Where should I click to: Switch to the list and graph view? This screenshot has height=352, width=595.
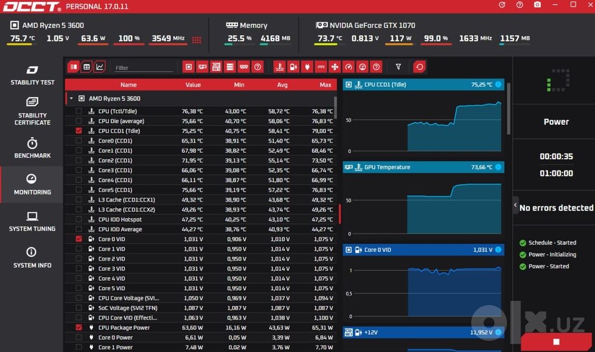click(74, 67)
